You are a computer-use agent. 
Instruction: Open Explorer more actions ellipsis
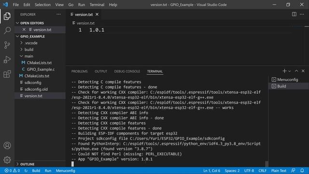click(58, 14)
